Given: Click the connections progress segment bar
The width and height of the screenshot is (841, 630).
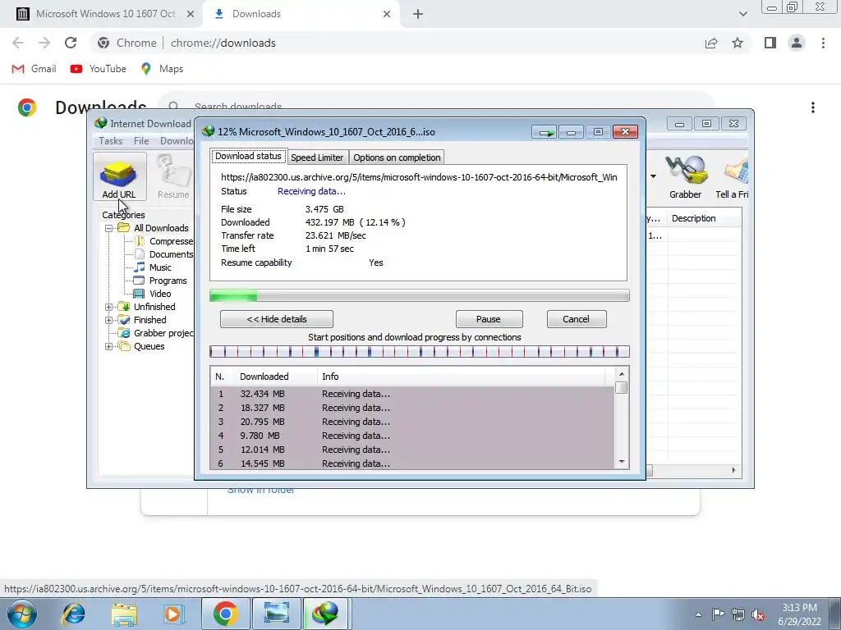Looking at the screenshot, I should [420, 351].
